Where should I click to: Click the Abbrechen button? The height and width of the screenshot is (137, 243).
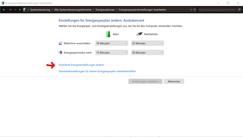click(174, 81)
